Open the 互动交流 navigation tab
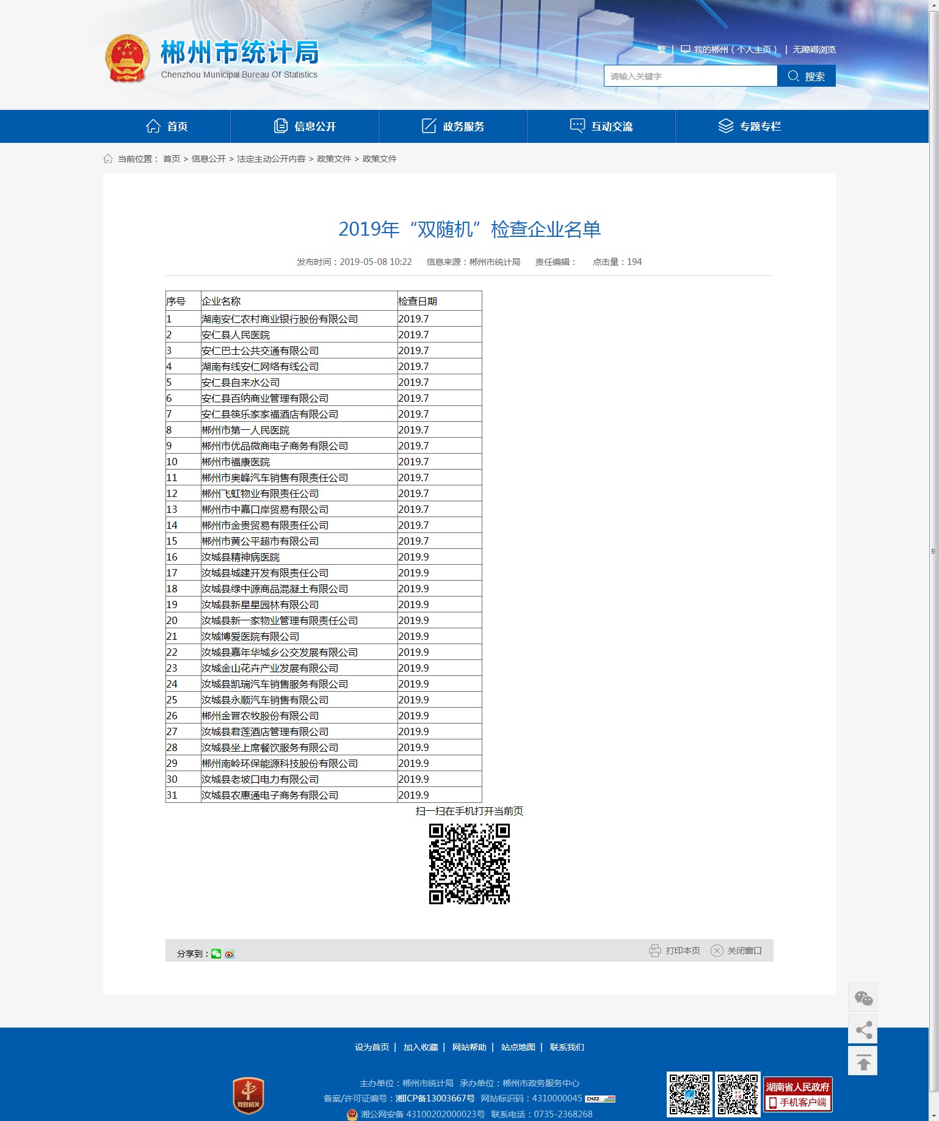 [601, 126]
